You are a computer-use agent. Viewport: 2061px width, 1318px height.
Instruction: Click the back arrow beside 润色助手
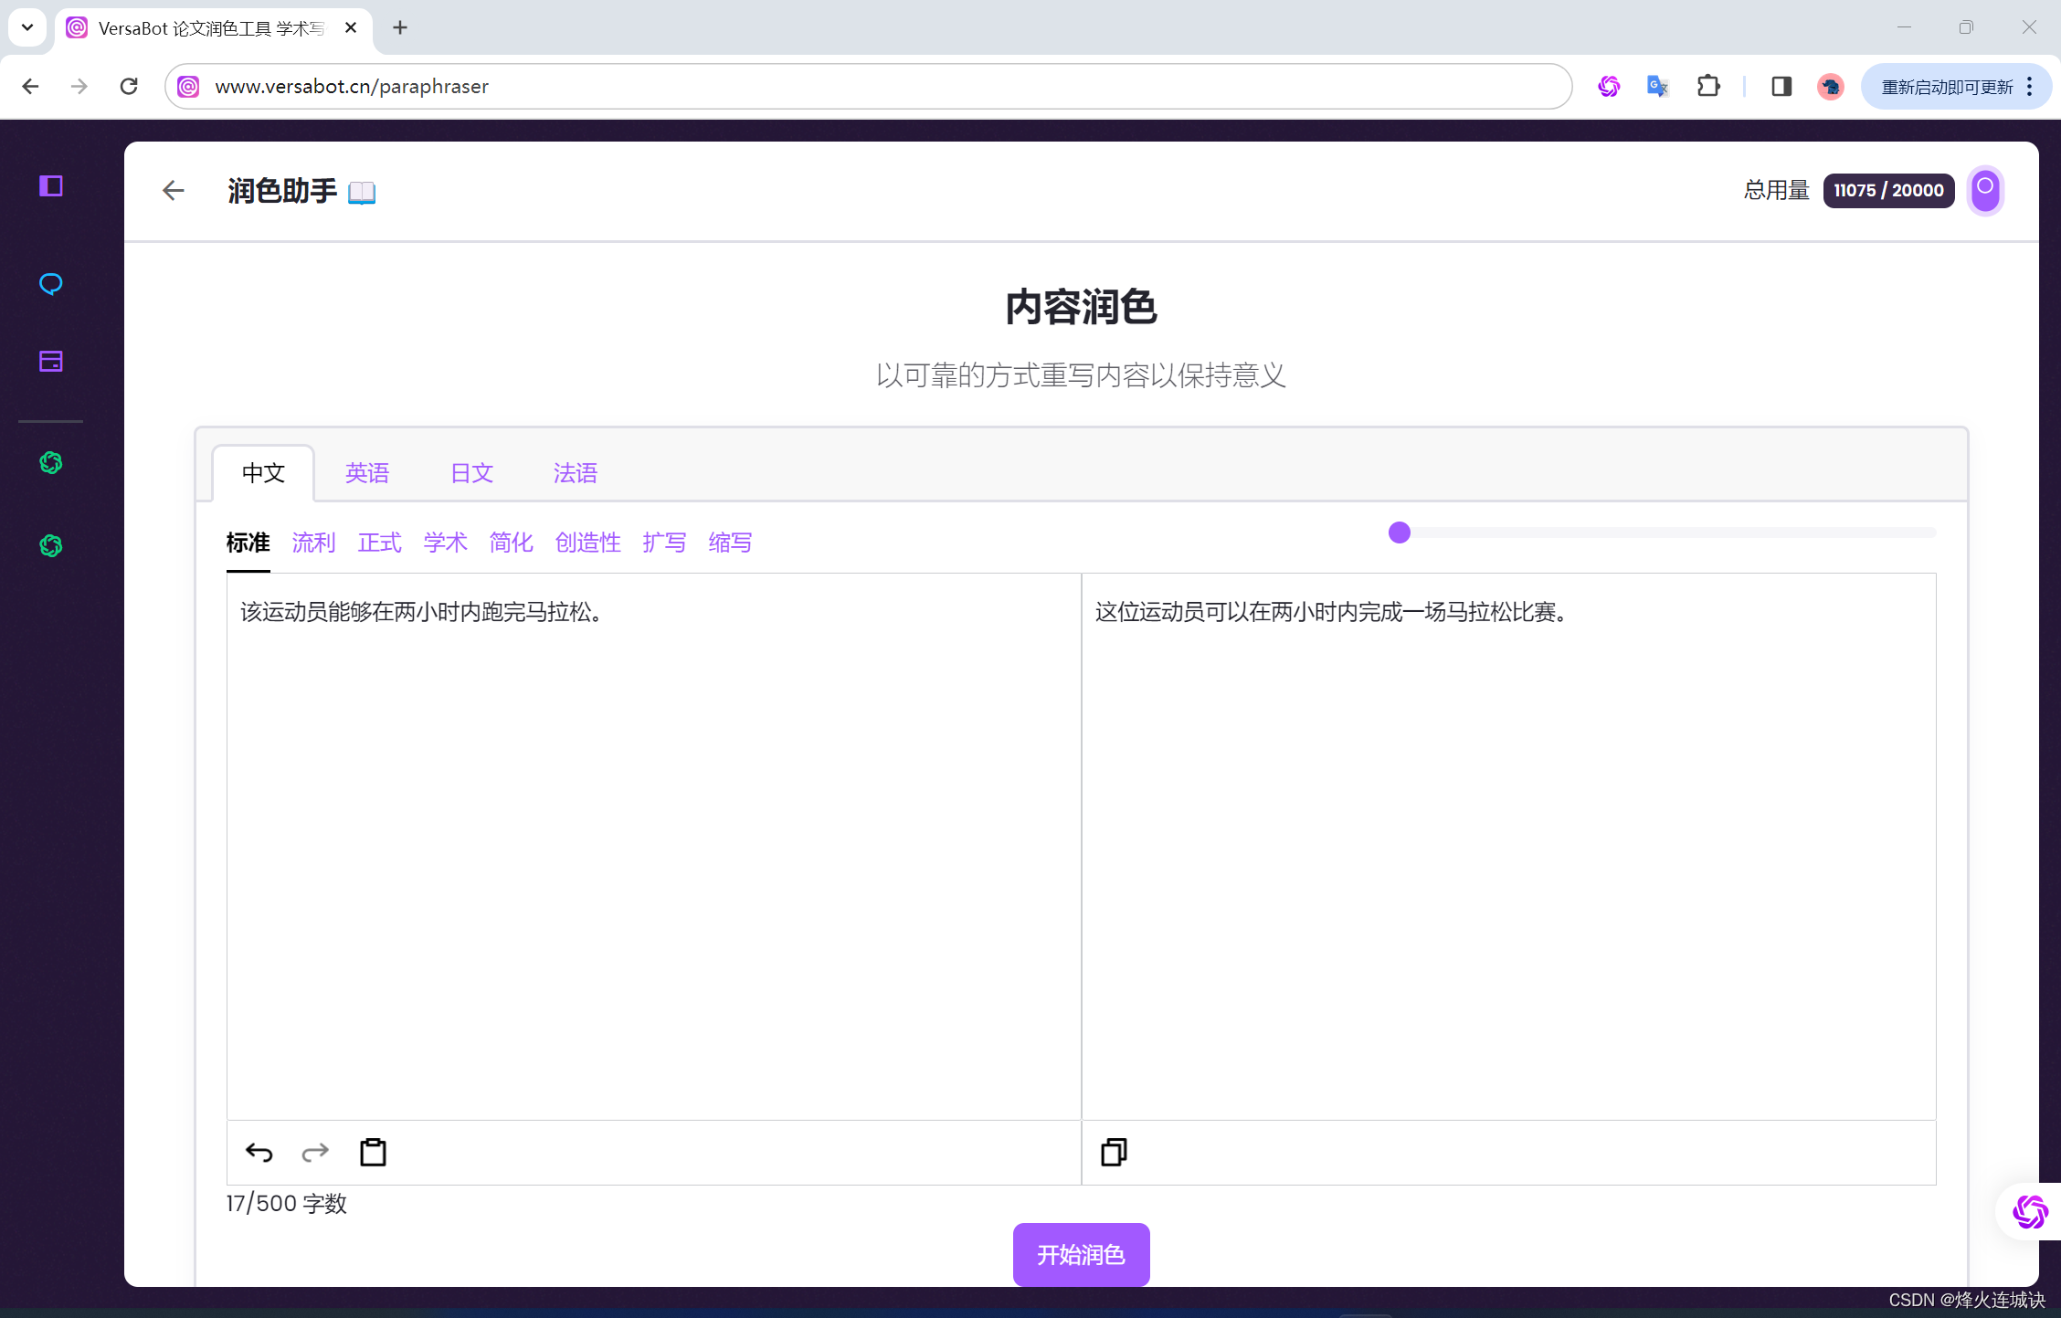(x=173, y=190)
